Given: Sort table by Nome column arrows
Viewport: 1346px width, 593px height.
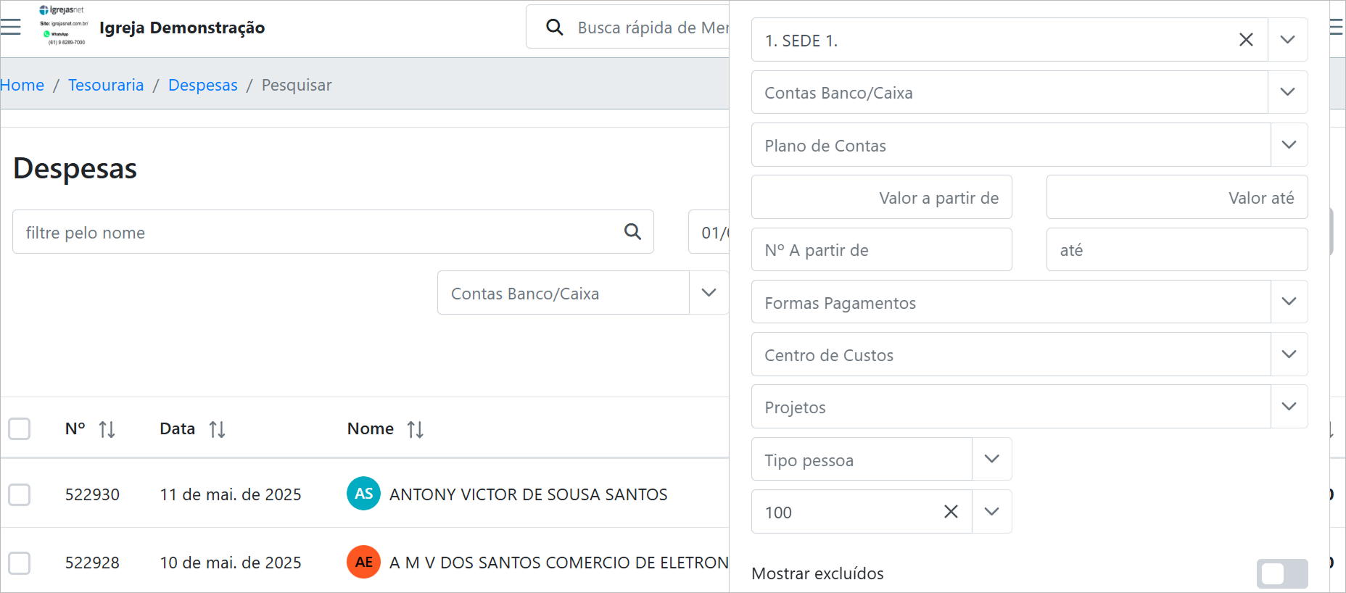Looking at the screenshot, I should pyautogui.click(x=415, y=429).
